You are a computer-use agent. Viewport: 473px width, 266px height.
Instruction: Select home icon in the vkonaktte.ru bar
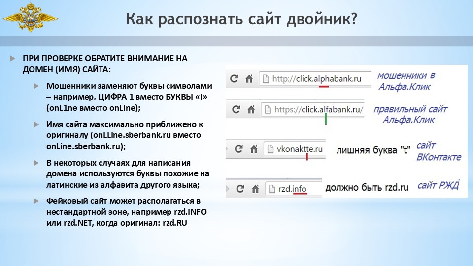point(253,148)
